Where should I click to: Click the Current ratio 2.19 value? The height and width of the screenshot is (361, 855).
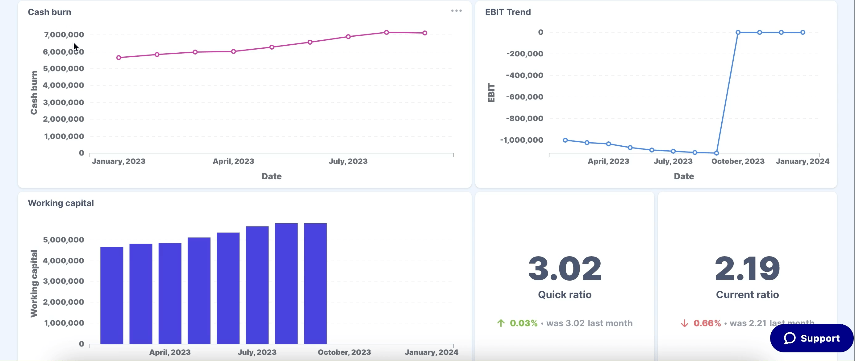[747, 268]
